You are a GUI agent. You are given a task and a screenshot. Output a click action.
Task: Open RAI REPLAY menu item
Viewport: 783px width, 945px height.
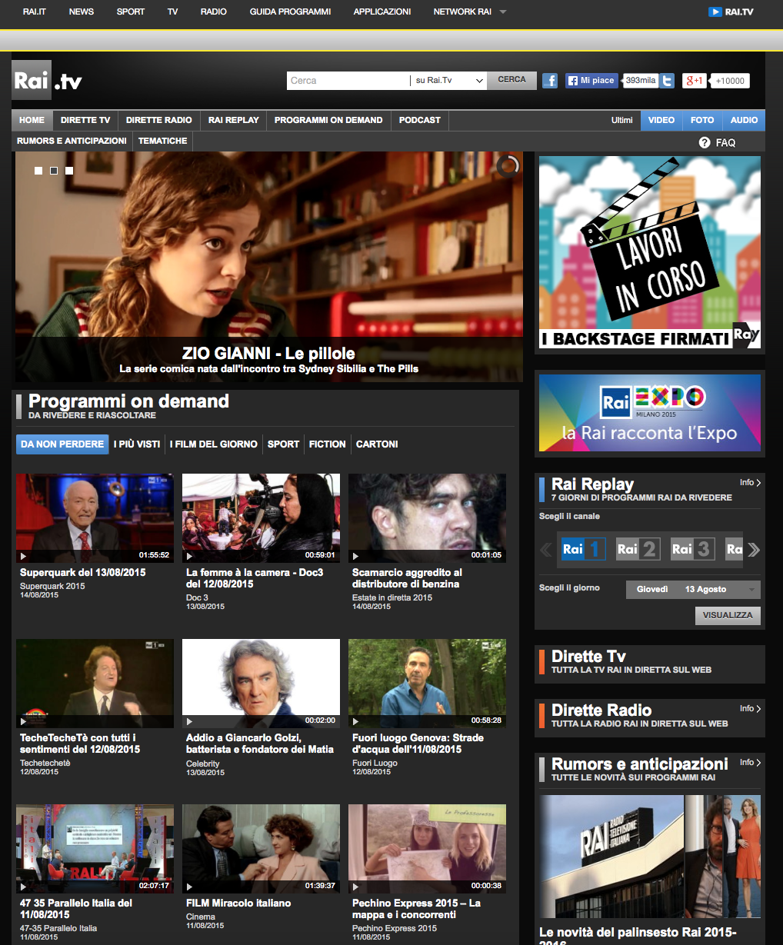tap(234, 121)
